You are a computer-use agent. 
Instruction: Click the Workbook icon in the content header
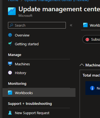(x=85, y=25)
